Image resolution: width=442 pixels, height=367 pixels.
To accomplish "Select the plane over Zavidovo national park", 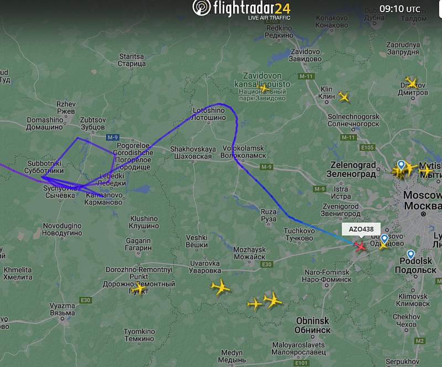I will tap(263, 88).
